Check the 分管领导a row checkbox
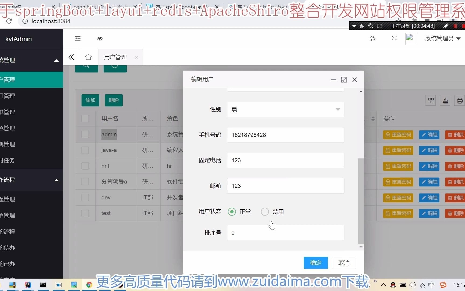 point(85,182)
